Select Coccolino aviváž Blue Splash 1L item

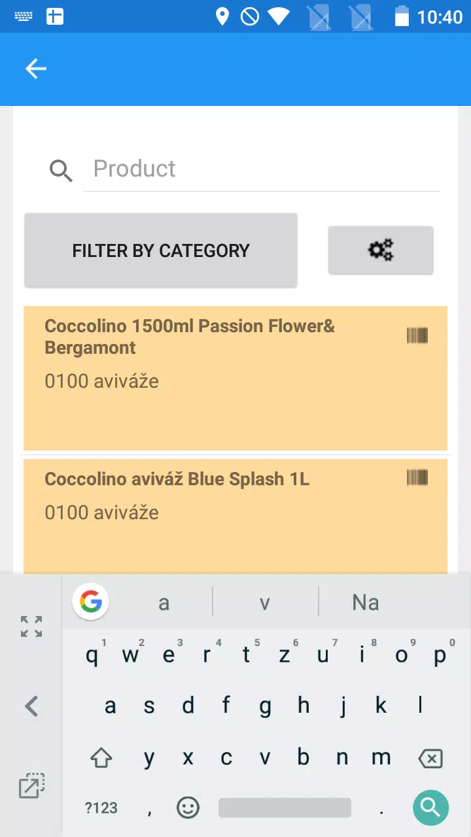tap(235, 517)
